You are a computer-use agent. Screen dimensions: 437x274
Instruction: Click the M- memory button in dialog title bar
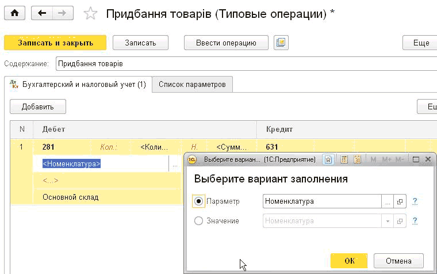coord(400,159)
